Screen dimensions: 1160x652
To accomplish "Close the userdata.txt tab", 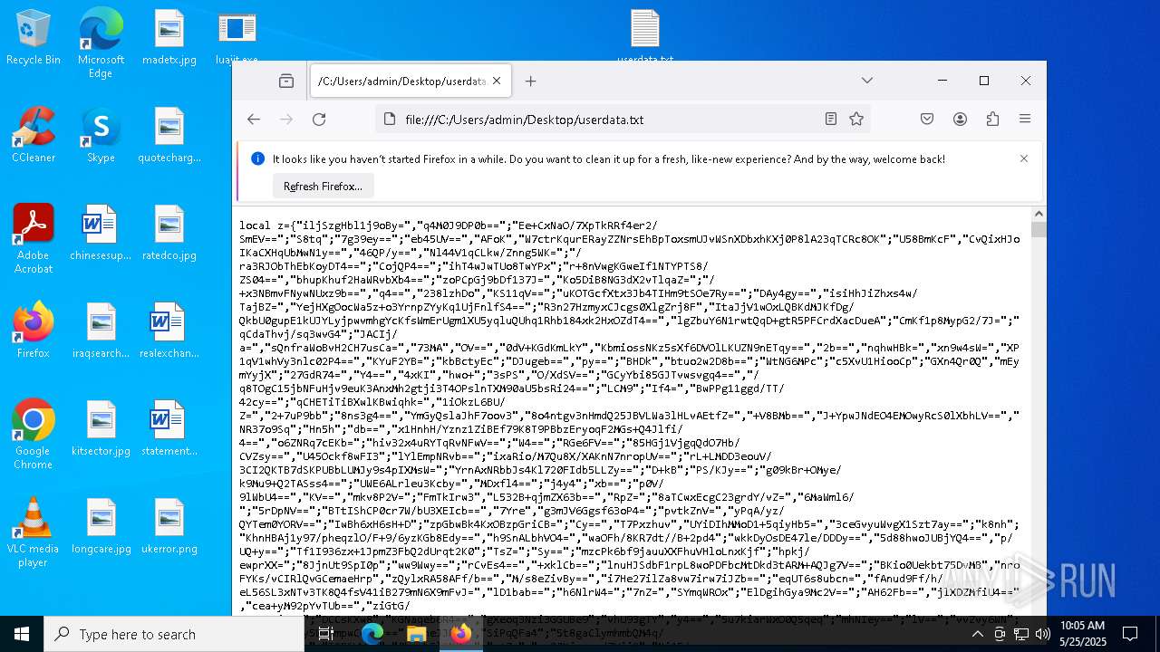I will (497, 81).
